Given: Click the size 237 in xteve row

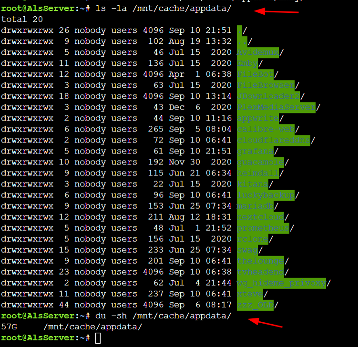Looking at the screenshot, I should point(156,294).
